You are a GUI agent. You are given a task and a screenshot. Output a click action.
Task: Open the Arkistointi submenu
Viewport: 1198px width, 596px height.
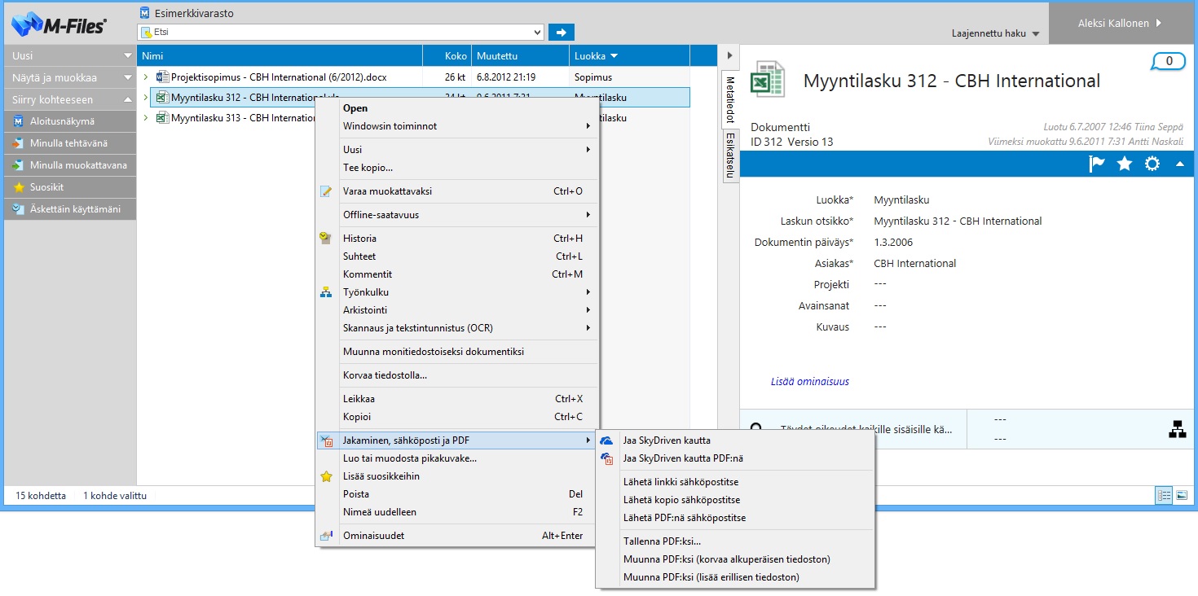[457, 310]
